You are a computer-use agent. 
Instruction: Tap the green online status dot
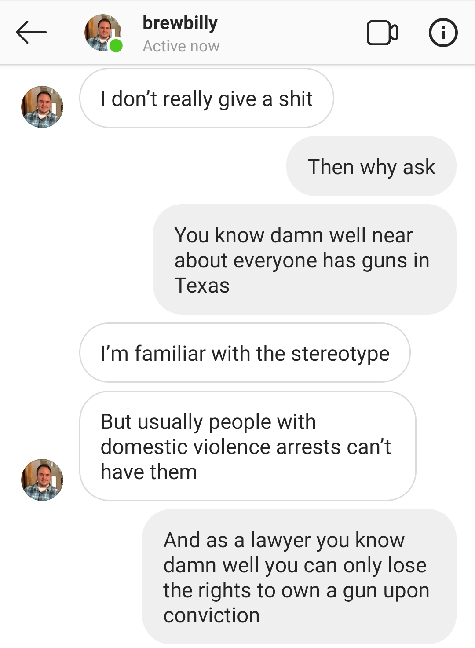[x=116, y=45]
